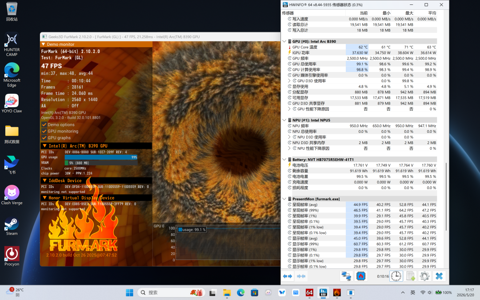
Task: Open input language 英 indicator
Action: click(412, 292)
